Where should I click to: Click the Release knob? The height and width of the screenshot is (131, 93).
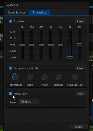click(x=59, y=77)
